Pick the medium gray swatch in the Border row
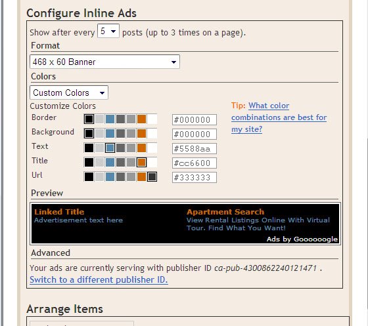 (x=131, y=119)
